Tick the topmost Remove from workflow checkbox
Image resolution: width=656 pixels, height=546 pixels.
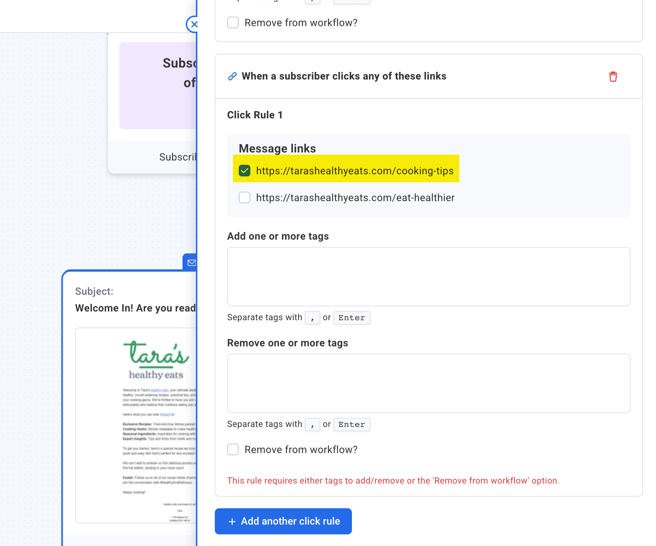(x=233, y=23)
